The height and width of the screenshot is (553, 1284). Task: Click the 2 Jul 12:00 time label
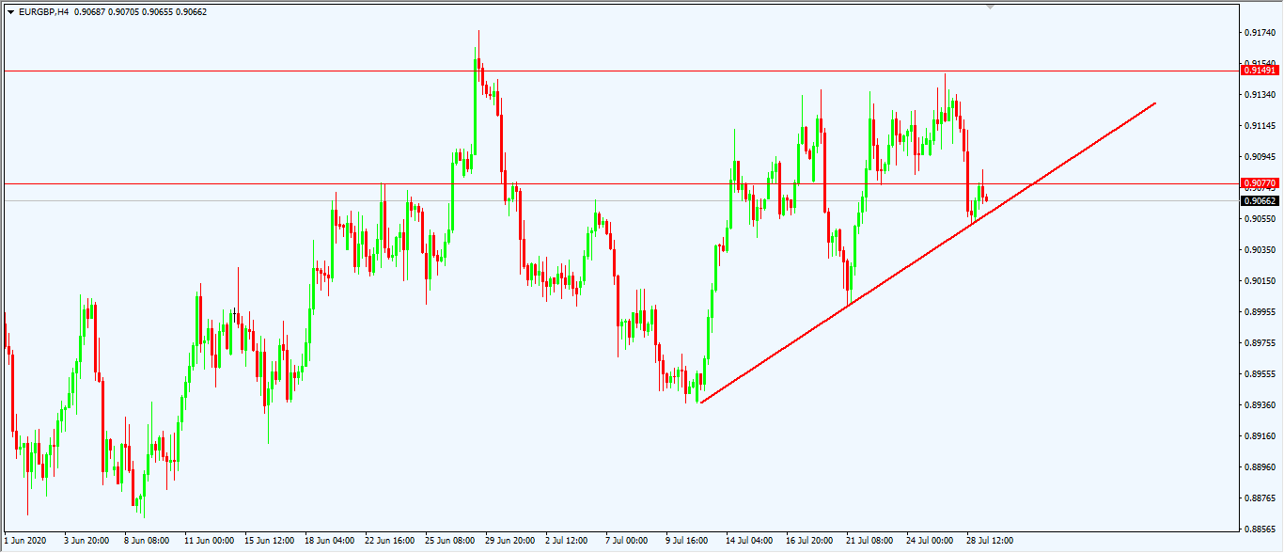coord(567,541)
